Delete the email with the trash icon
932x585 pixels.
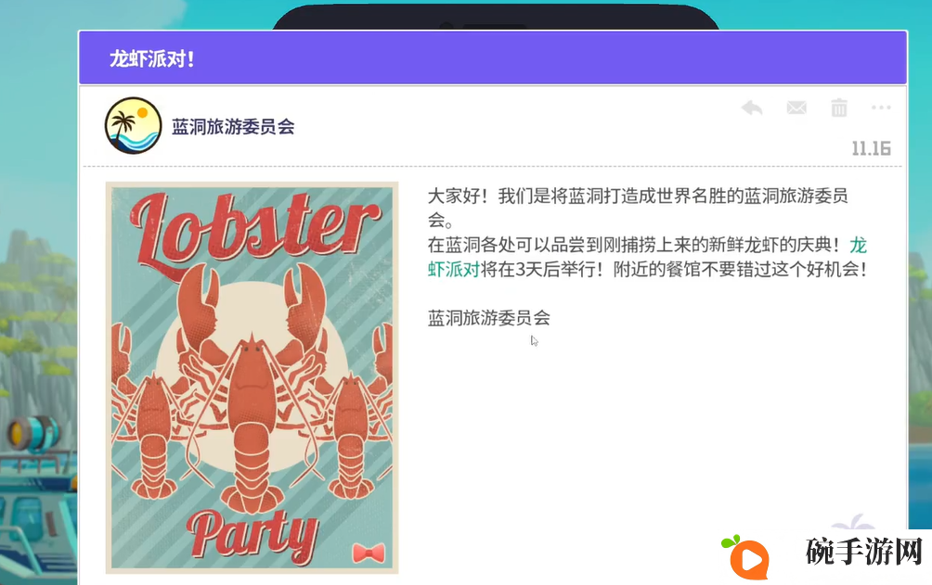[838, 108]
